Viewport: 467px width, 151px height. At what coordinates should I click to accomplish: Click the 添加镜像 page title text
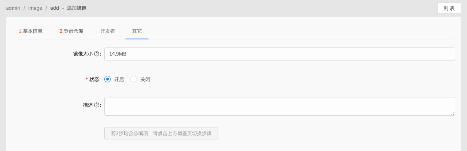pyautogui.click(x=77, y=8)
